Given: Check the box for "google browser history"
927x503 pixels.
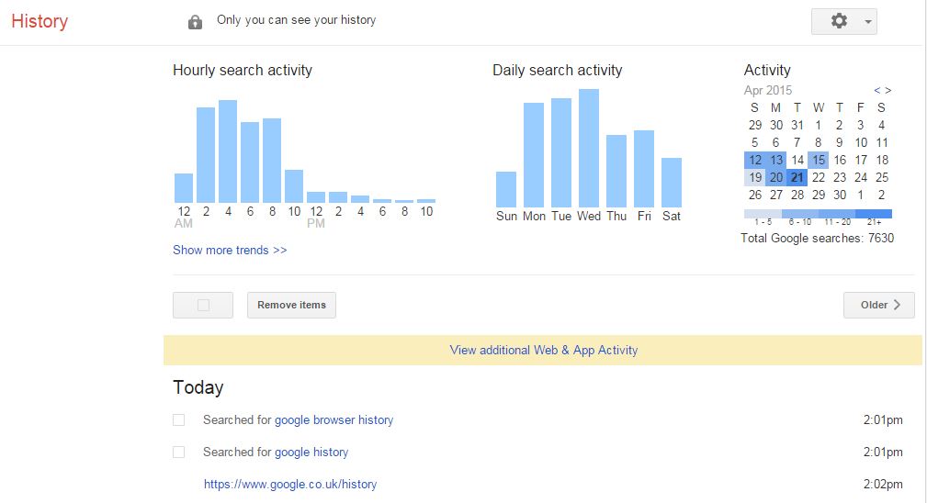Looking at the screenshot, I should click(x=179, y=420).
